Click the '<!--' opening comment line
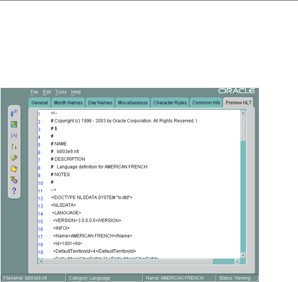Screen dimensions: 298x282 (x=54, y=113)
